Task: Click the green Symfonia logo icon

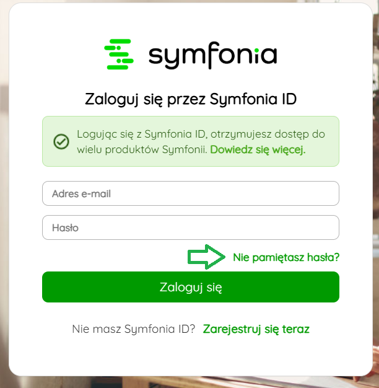Action: (119, 54)
